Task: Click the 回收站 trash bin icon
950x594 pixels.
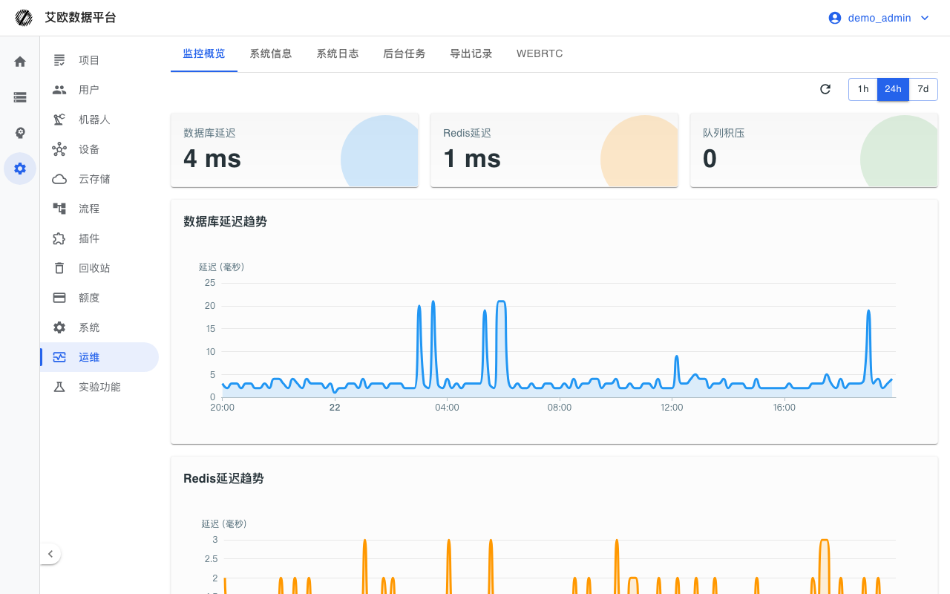Action: [x=59, y=268]
